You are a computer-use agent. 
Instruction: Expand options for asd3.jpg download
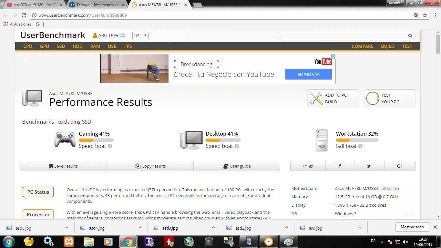pyautogui.click(x=213, y=227)
